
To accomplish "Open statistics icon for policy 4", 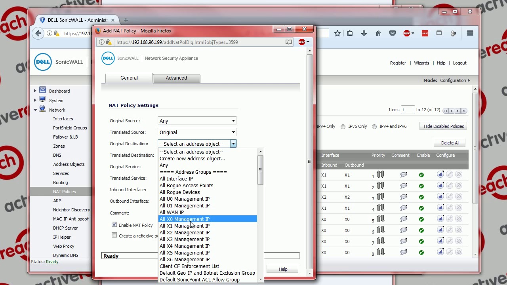I will tap(440, 207).
